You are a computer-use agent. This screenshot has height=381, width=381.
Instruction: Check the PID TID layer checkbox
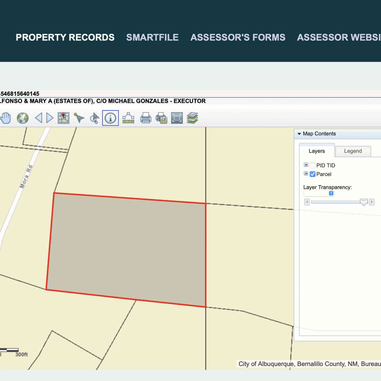coord(313,165)
